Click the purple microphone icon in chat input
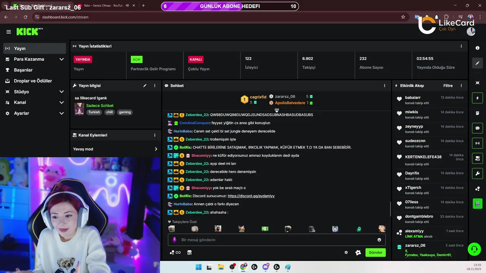 [x=175, y=240]
